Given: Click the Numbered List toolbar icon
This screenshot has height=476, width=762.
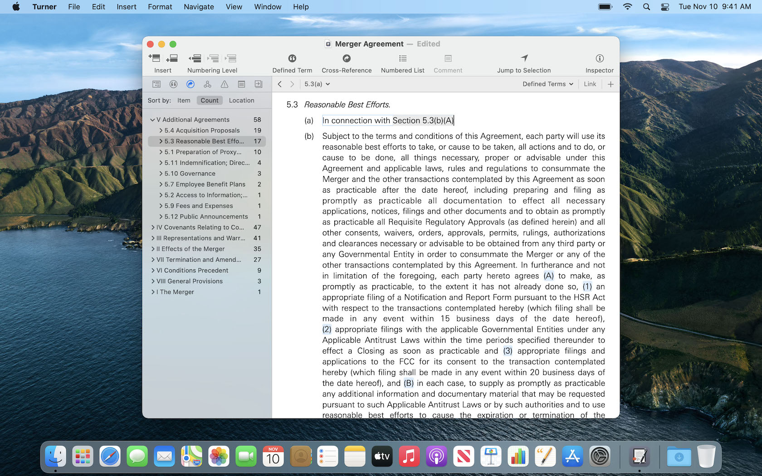Looking at the screenshot, I should click(x=402, y=58).
